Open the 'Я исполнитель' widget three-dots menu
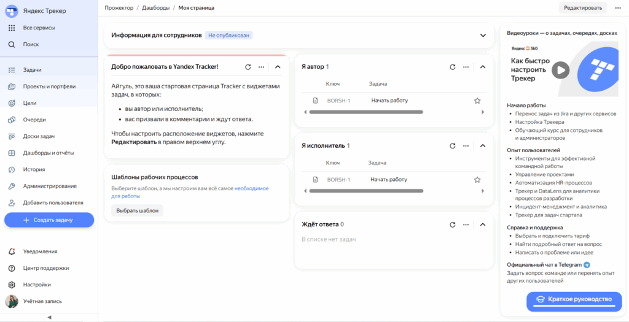Viewport: 629px width, 322px height. (x=467, y=146)
